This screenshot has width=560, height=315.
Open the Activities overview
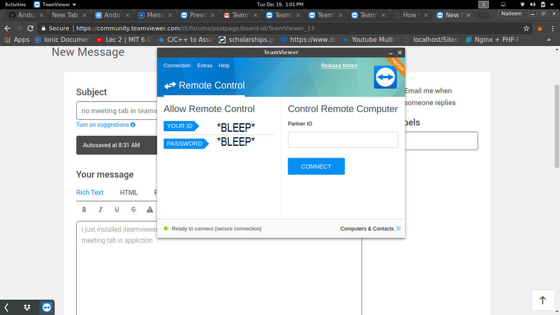click(x=15, y=4)
